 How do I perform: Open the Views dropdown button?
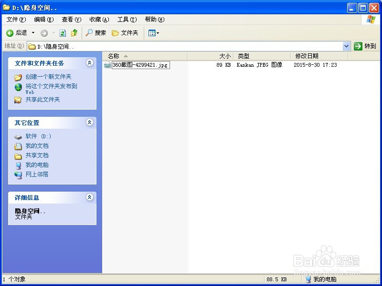pyautogui.click(x=154, y=33)
